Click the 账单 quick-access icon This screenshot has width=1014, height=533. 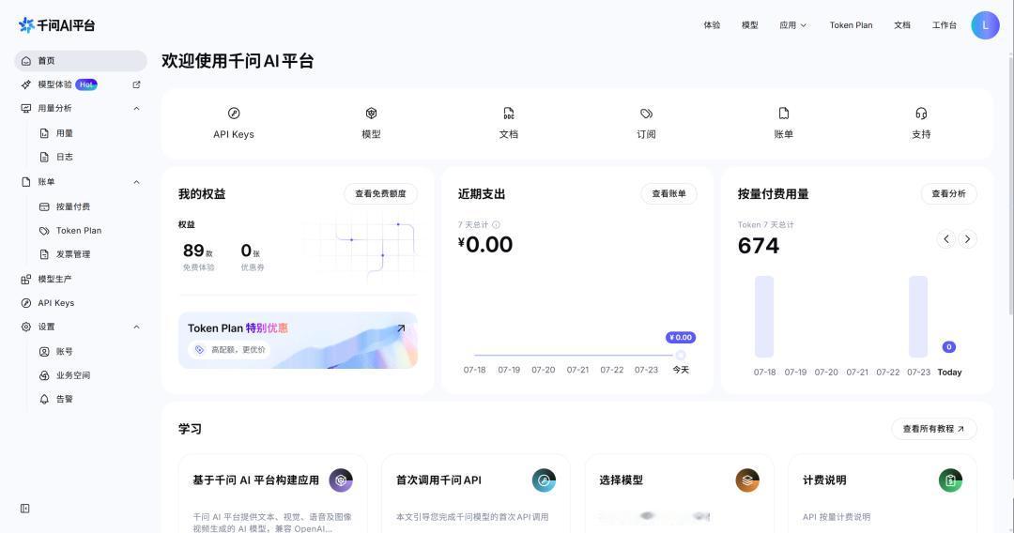point(784,113)
